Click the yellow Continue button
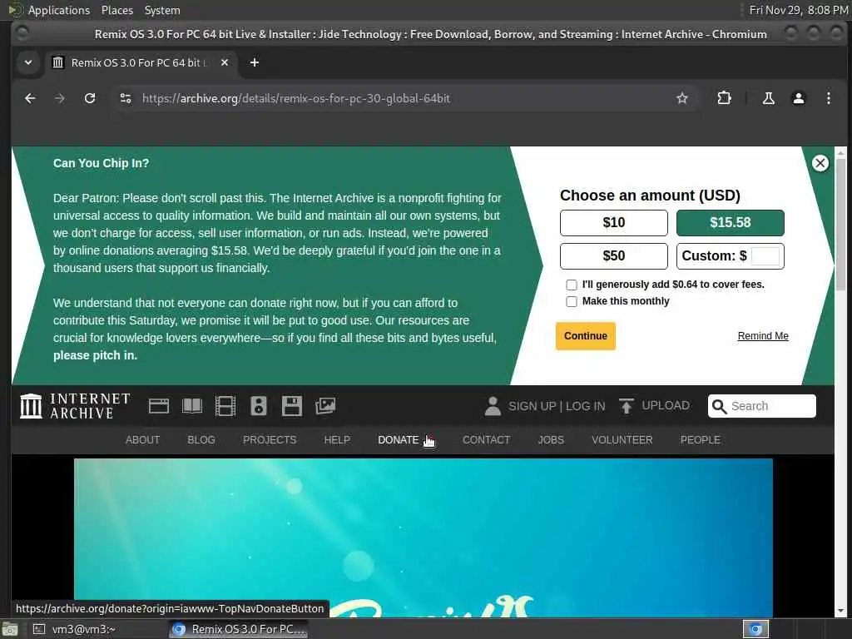The height and width of the screenshot is (639, 852). [x=585, y=336]
